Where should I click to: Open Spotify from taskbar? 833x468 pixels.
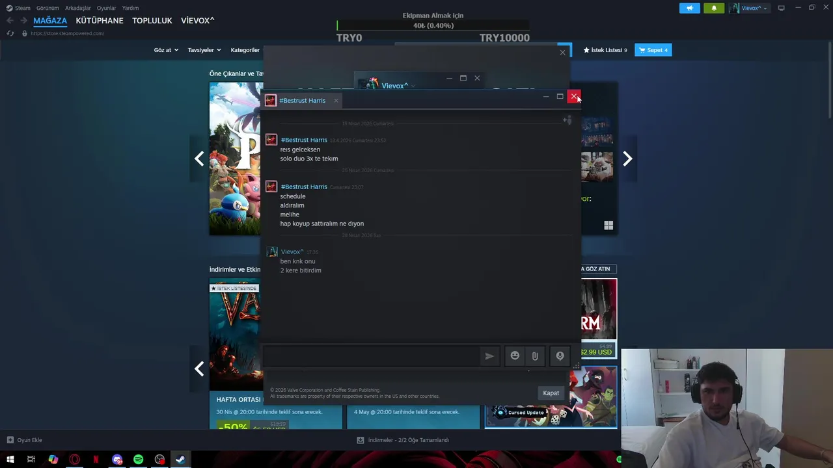[x=139, y=460]
